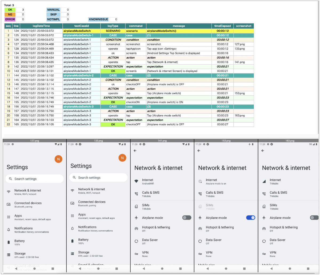320x275 pixels.
Task: Click the NOTIMPL summary label
Action: pyautogui.click(x=53, y=19)
